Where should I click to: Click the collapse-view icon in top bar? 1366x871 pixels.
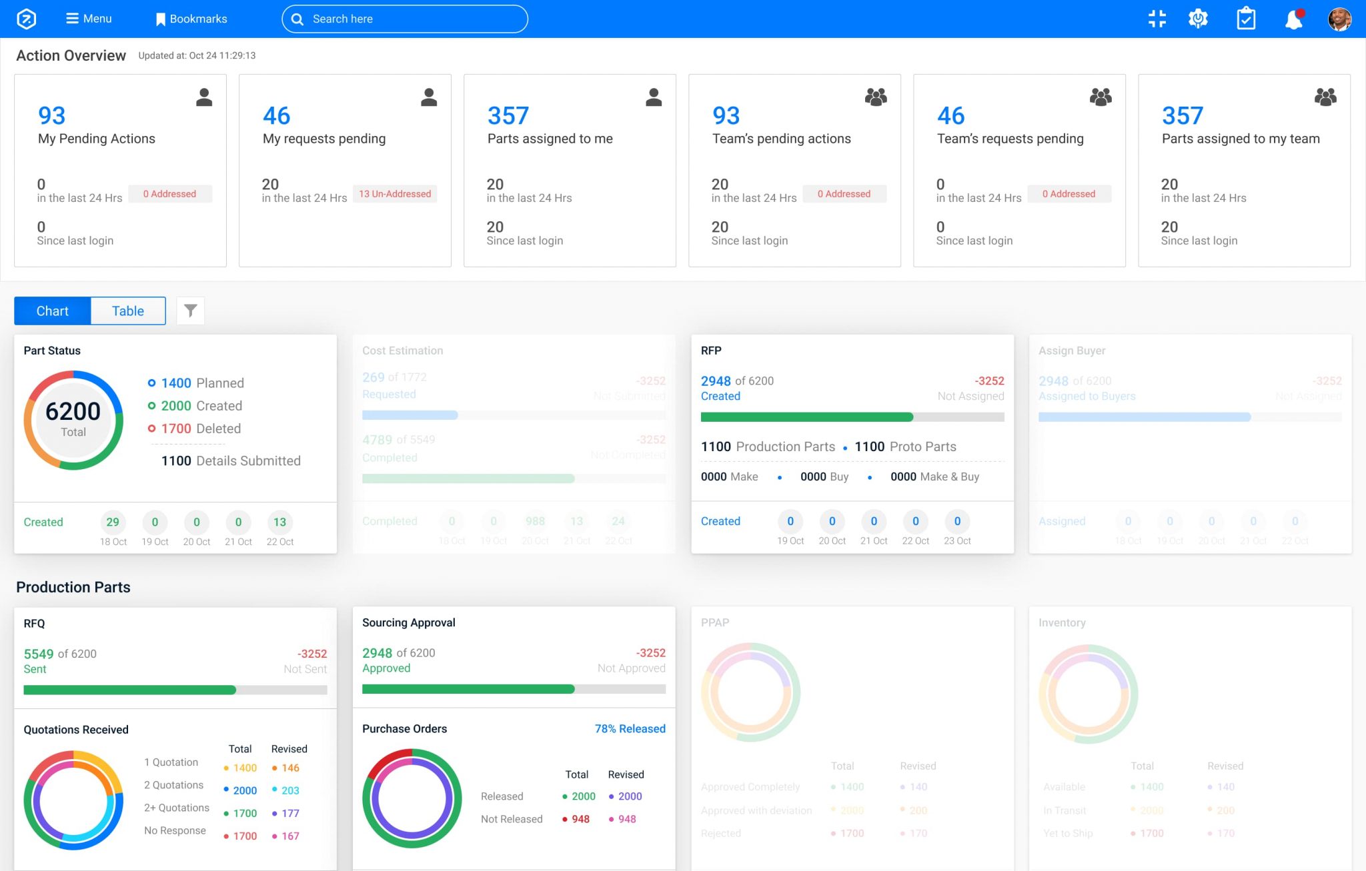click(1157, 19)
